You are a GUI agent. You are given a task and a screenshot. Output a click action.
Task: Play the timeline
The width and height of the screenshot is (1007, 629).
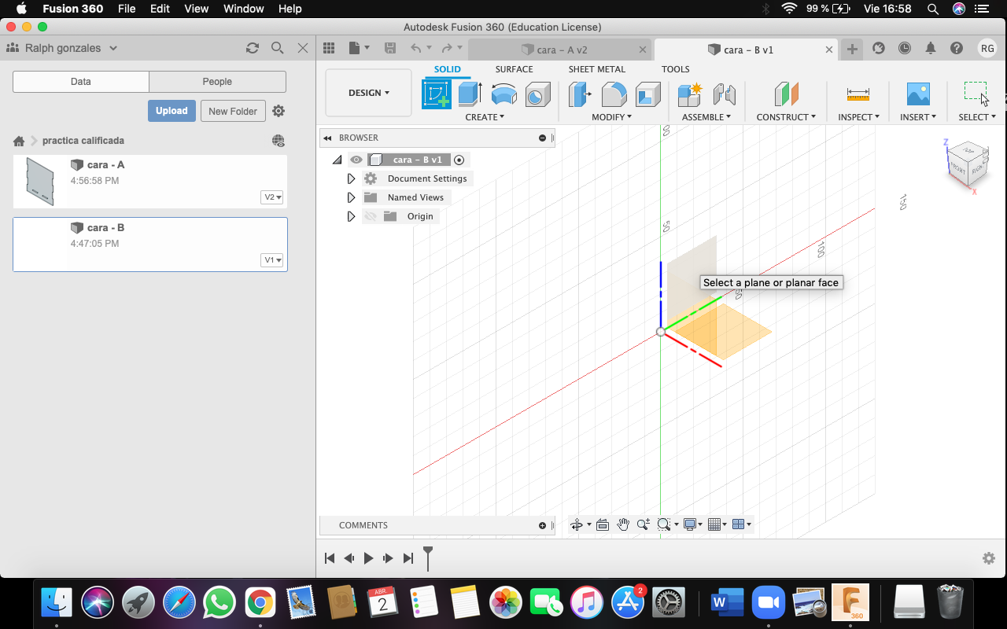368,558
